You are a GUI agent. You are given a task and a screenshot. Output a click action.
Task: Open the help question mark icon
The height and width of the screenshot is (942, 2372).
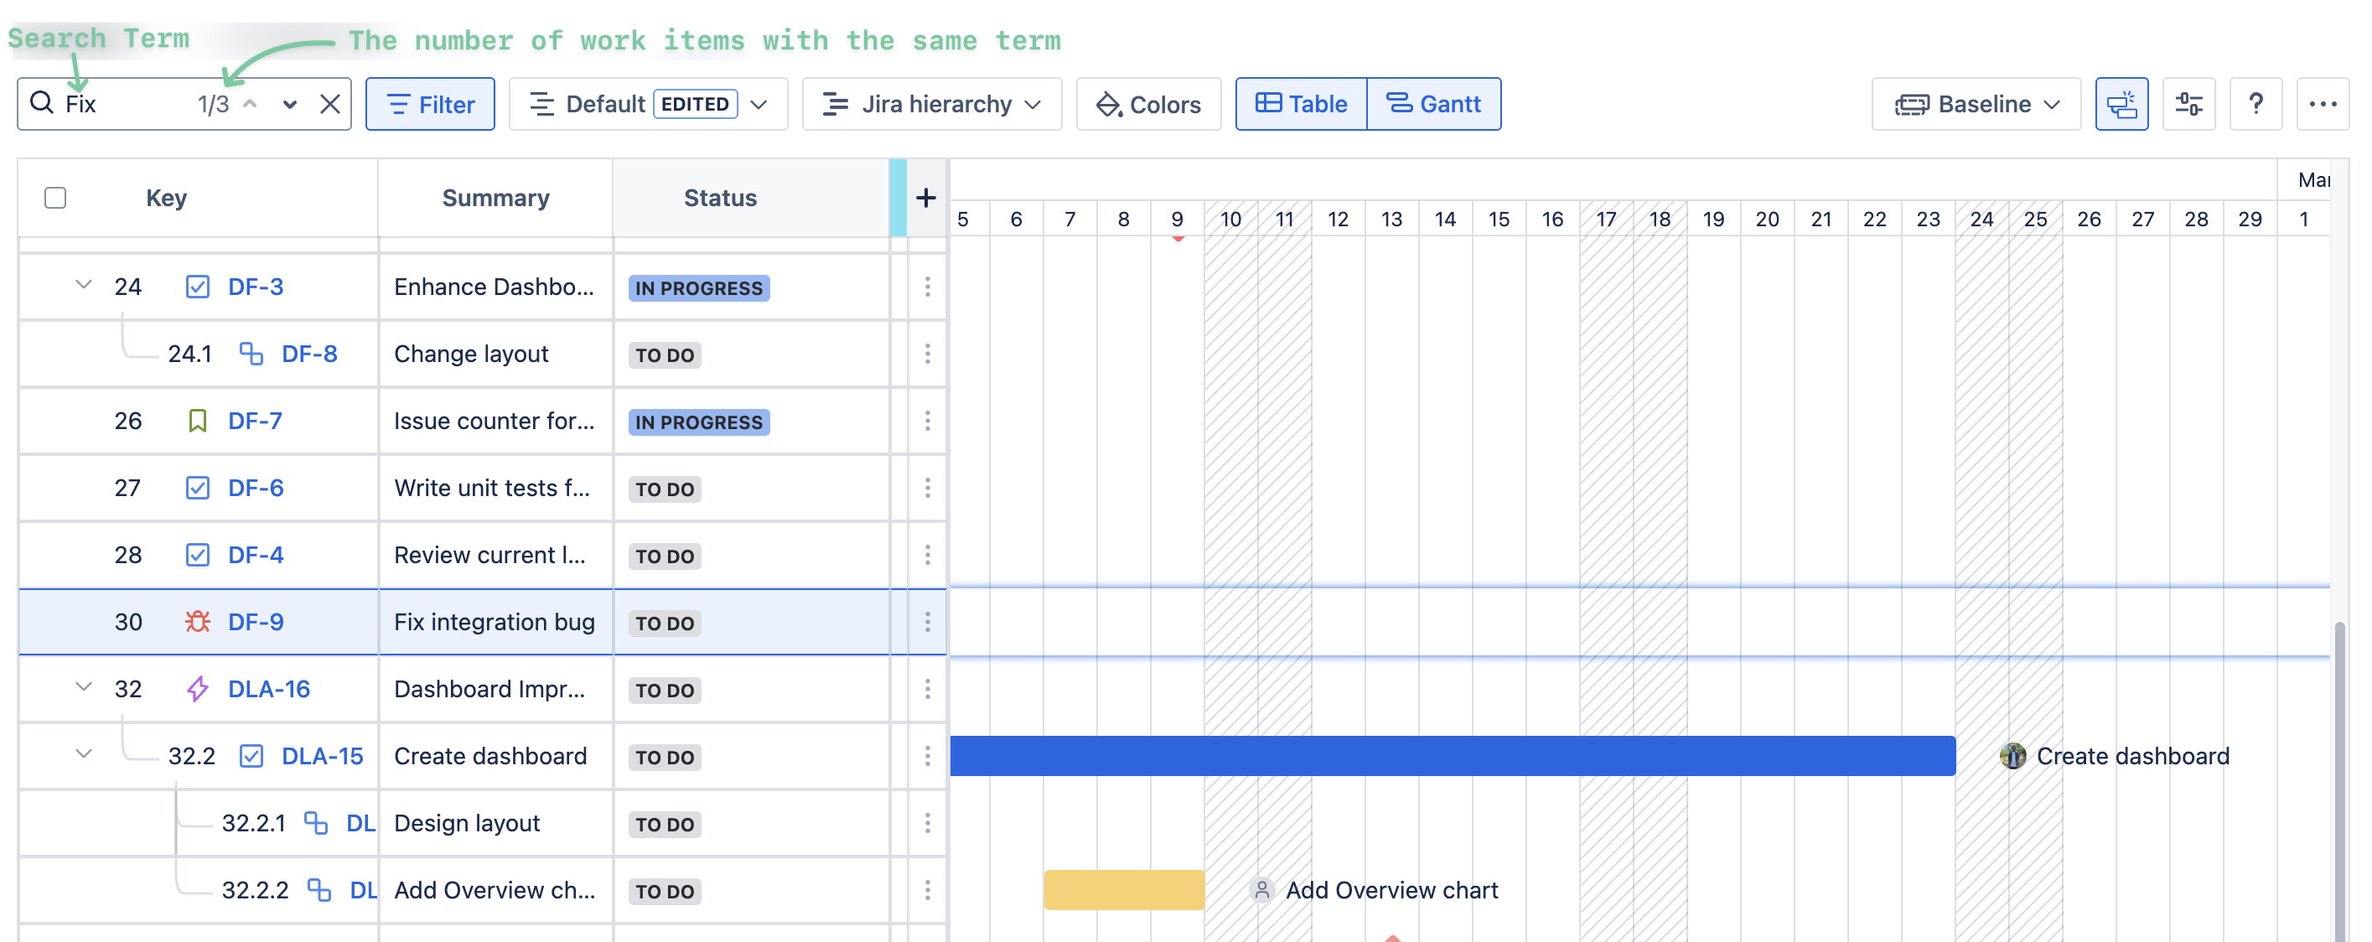pyautogui.click(x=2255, y=104)
